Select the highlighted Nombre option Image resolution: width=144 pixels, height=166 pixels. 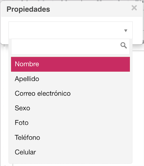tap(70, 64)
